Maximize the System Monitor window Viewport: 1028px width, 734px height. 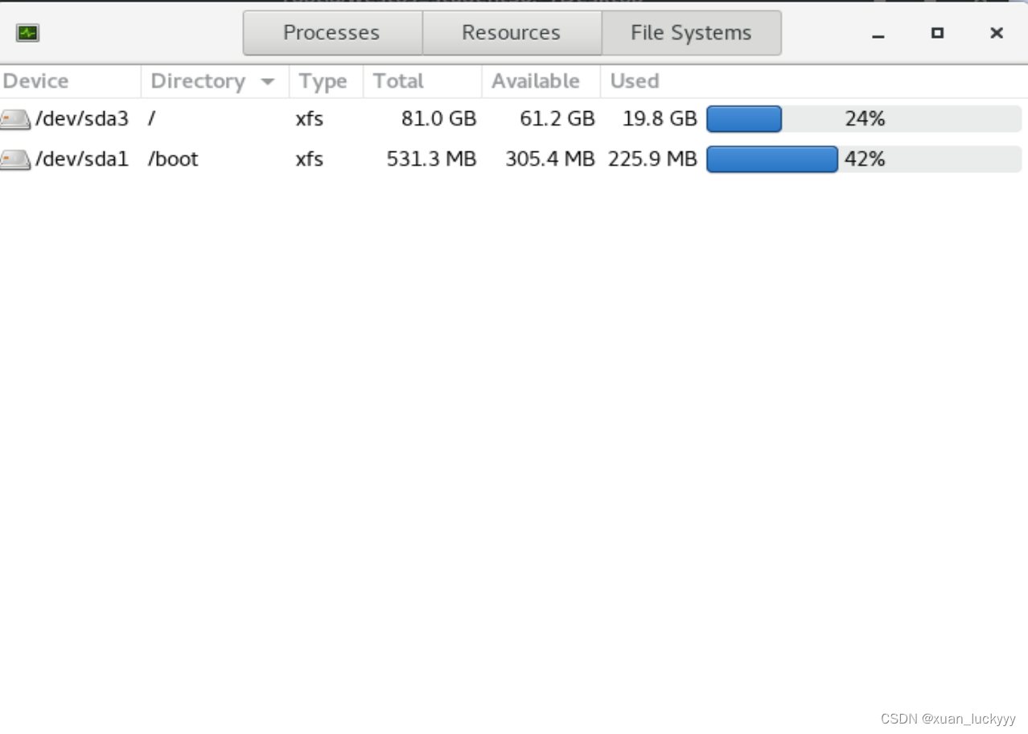(937, 33)
